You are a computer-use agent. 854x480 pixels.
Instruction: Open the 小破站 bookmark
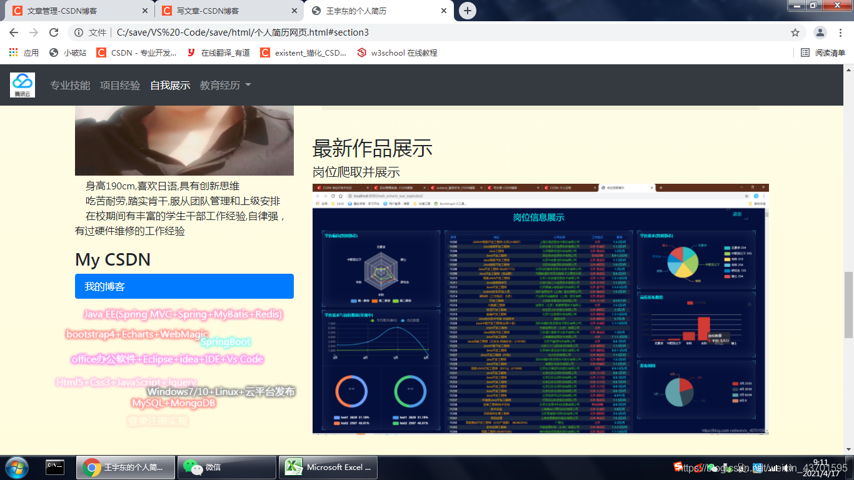(x=68, y=53)
